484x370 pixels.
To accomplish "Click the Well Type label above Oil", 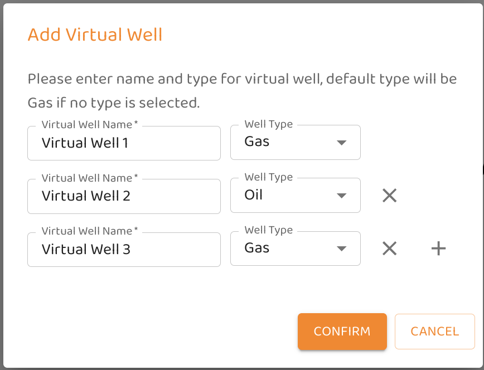I will (x=268, y=177).
